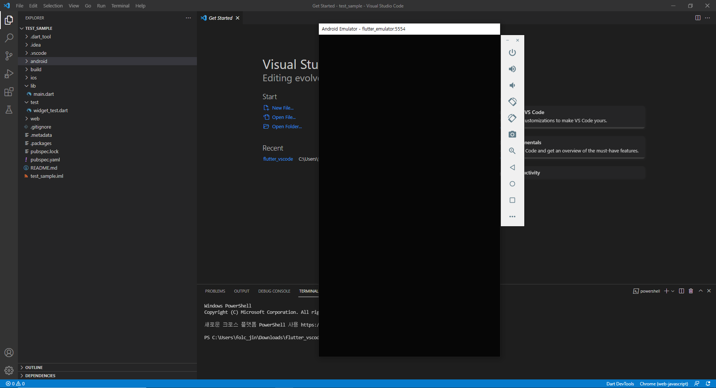The height and width of the screenshot is (388, 716).
Task: Collapse the test folder
Action: pyautogui.click(x=107, y=102)
